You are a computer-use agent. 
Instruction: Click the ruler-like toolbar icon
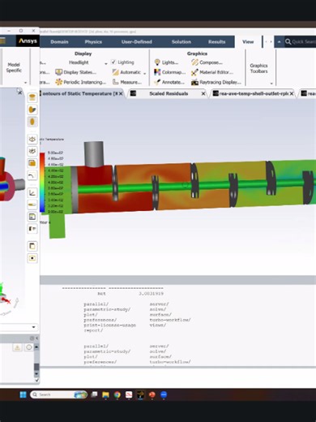point(32,205)
